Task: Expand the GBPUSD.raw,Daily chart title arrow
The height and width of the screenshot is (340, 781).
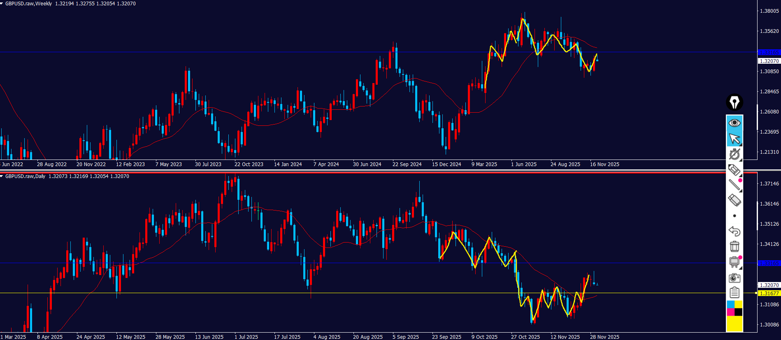Action: tap(2, 176)
